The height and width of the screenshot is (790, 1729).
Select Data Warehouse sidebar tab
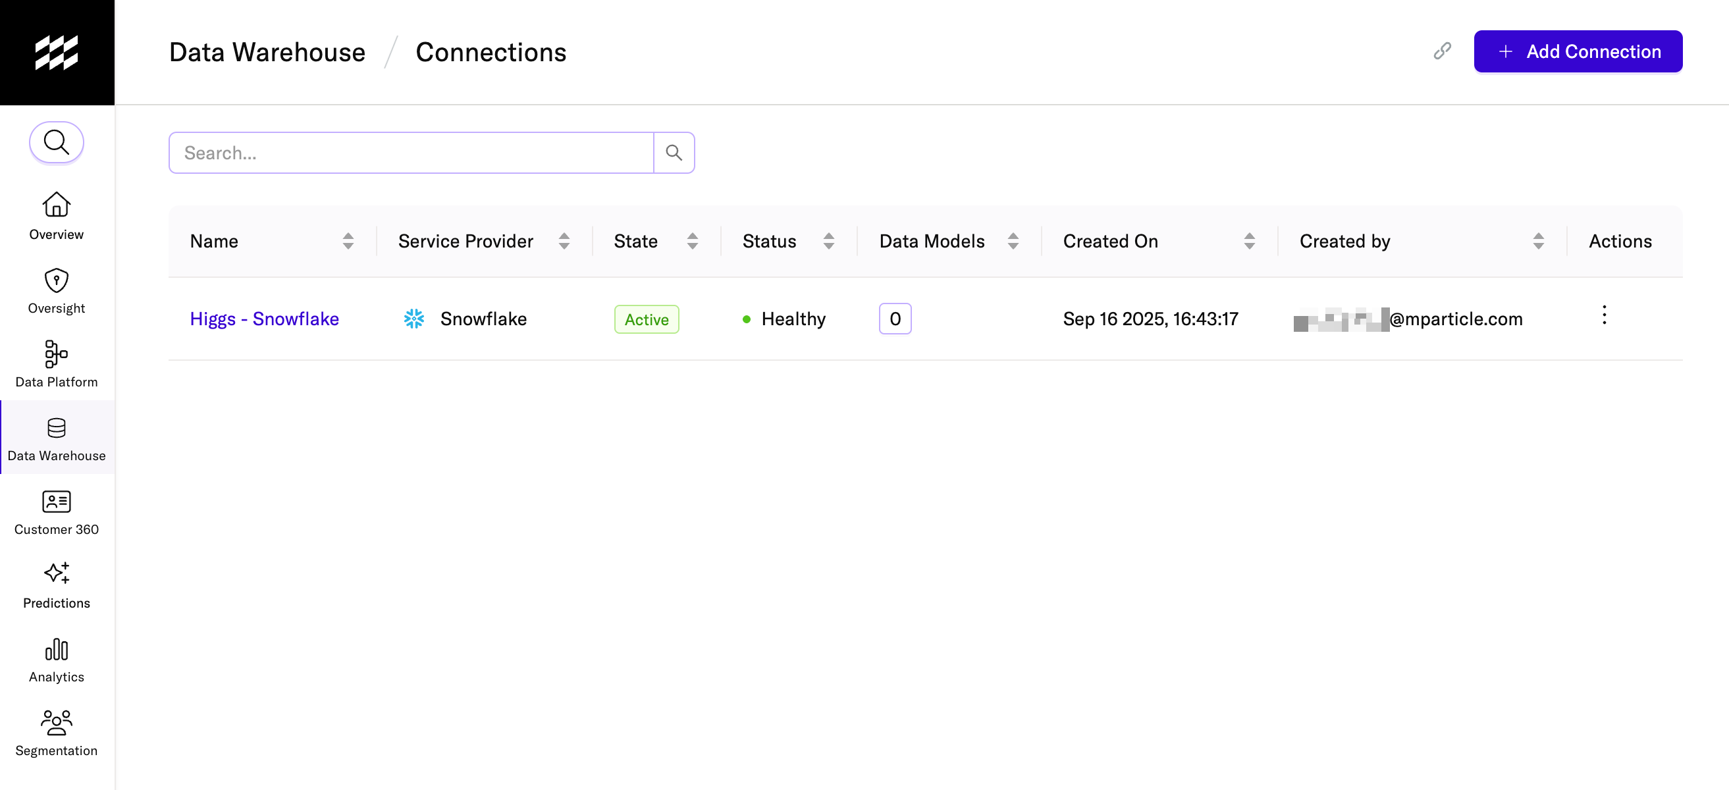pos(57,438)
